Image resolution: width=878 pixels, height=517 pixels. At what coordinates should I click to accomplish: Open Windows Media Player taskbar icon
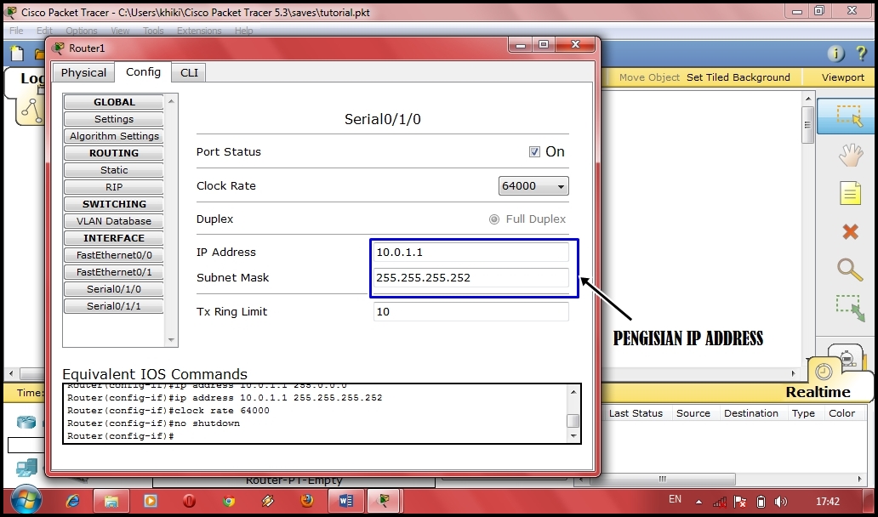coord(150,501)
